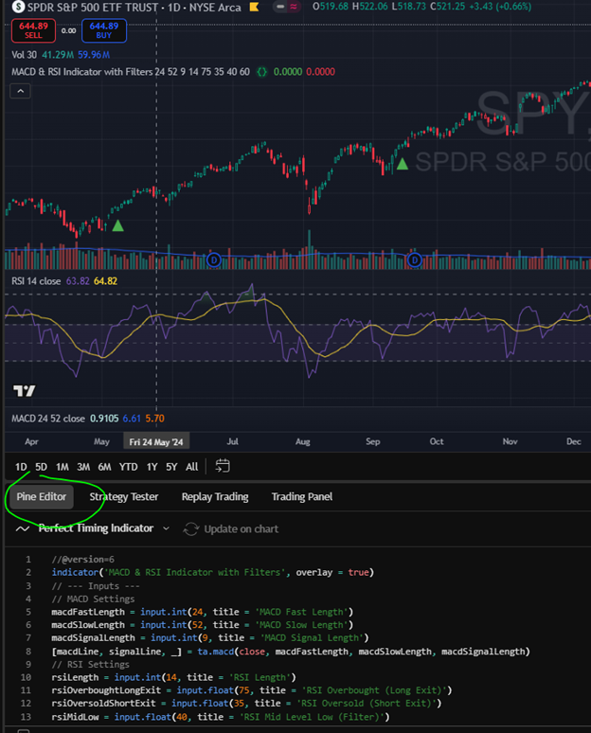This screenshot has width=591, height=733.
Task: Switch to the Trading Panel tab
Action: point(302,497)
